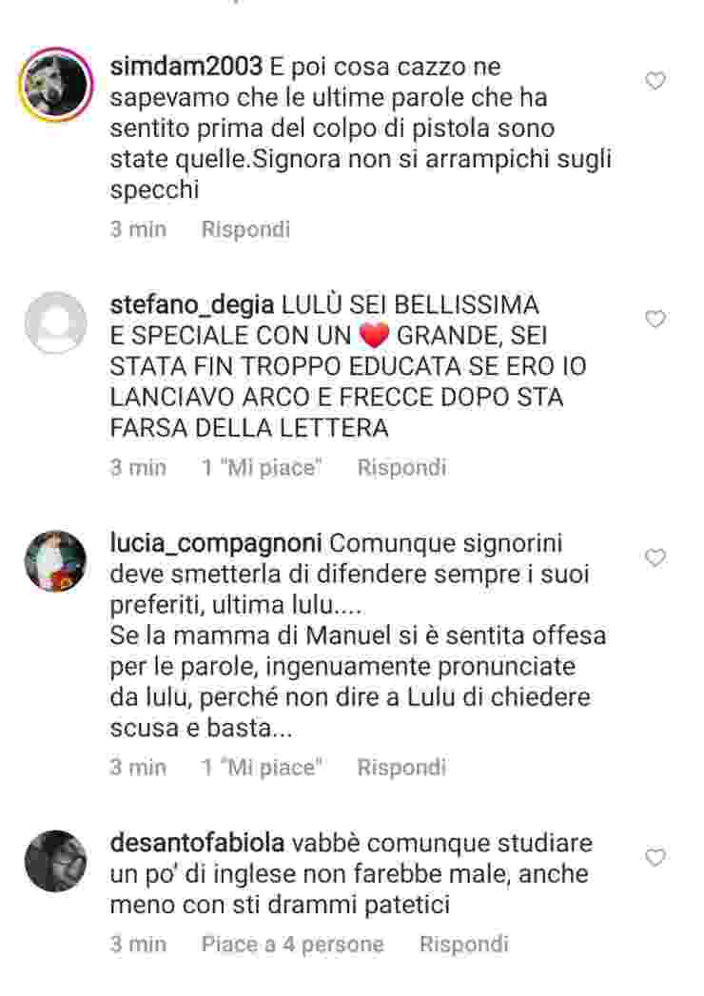
Task: Tap heart icon on stefano_degia's comment
Action: tap(655, 319)
